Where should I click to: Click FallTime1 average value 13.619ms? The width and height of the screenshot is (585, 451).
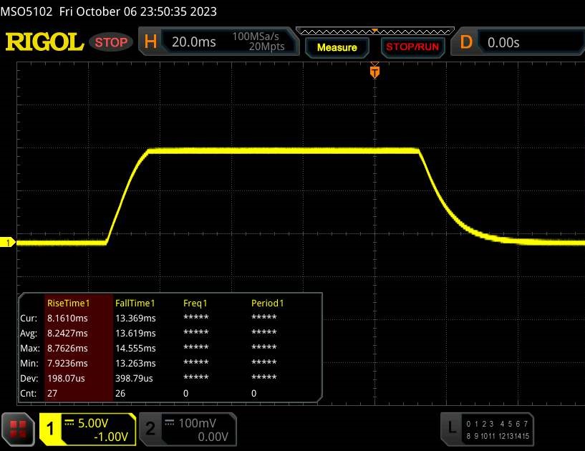135,333
